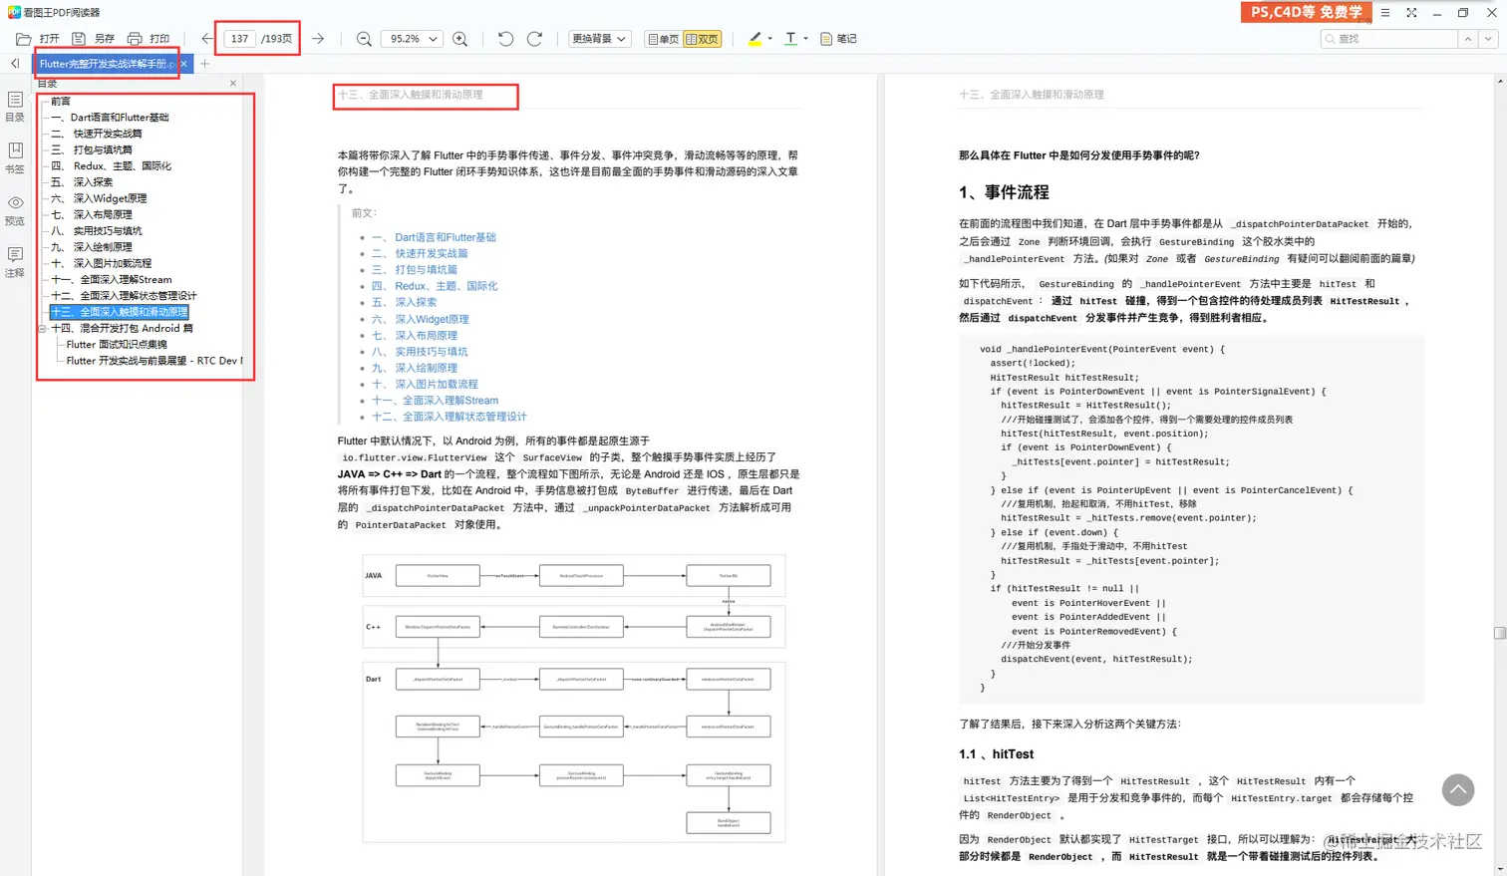
Task: Follow page link 三、打包与填坑篇
Action: [x=415, y=270]
